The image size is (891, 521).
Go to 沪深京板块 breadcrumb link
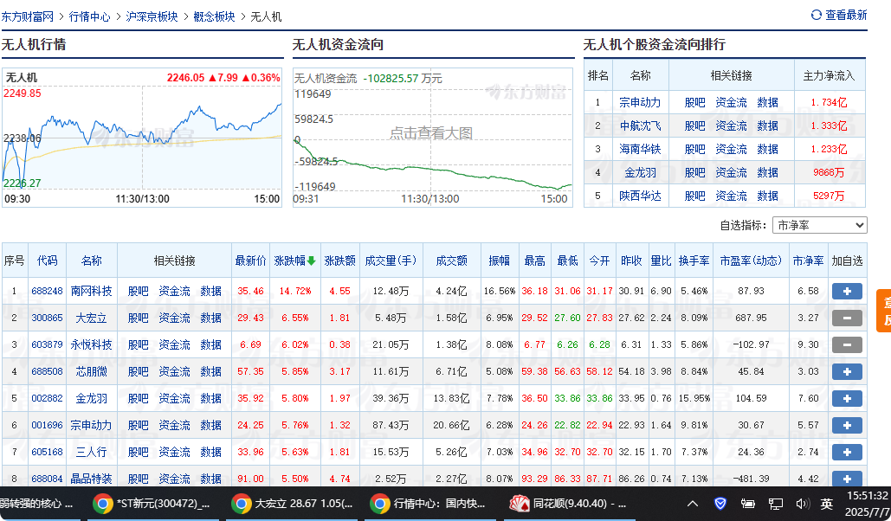click(x=152, y=16)
